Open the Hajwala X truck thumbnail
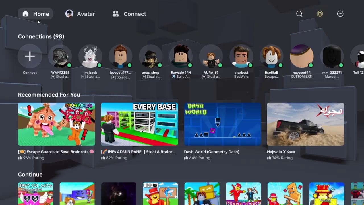 (305, 124)
